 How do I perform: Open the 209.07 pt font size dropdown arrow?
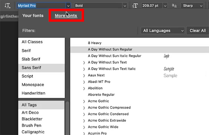(x=165, y=6)
